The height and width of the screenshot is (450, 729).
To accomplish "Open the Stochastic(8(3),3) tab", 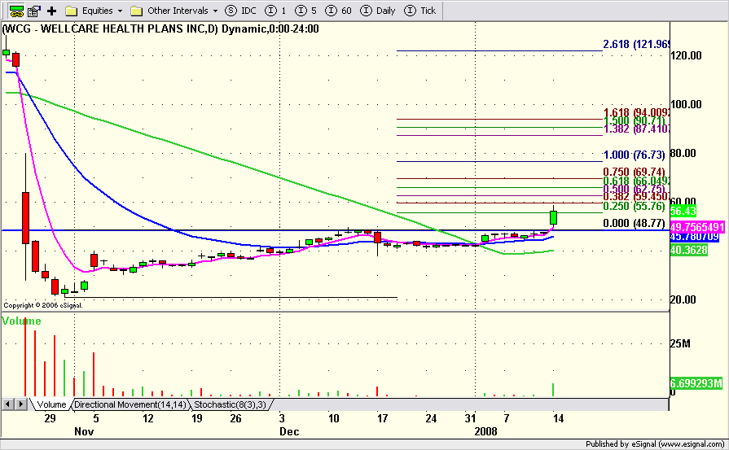I will (x=230, y=404).
